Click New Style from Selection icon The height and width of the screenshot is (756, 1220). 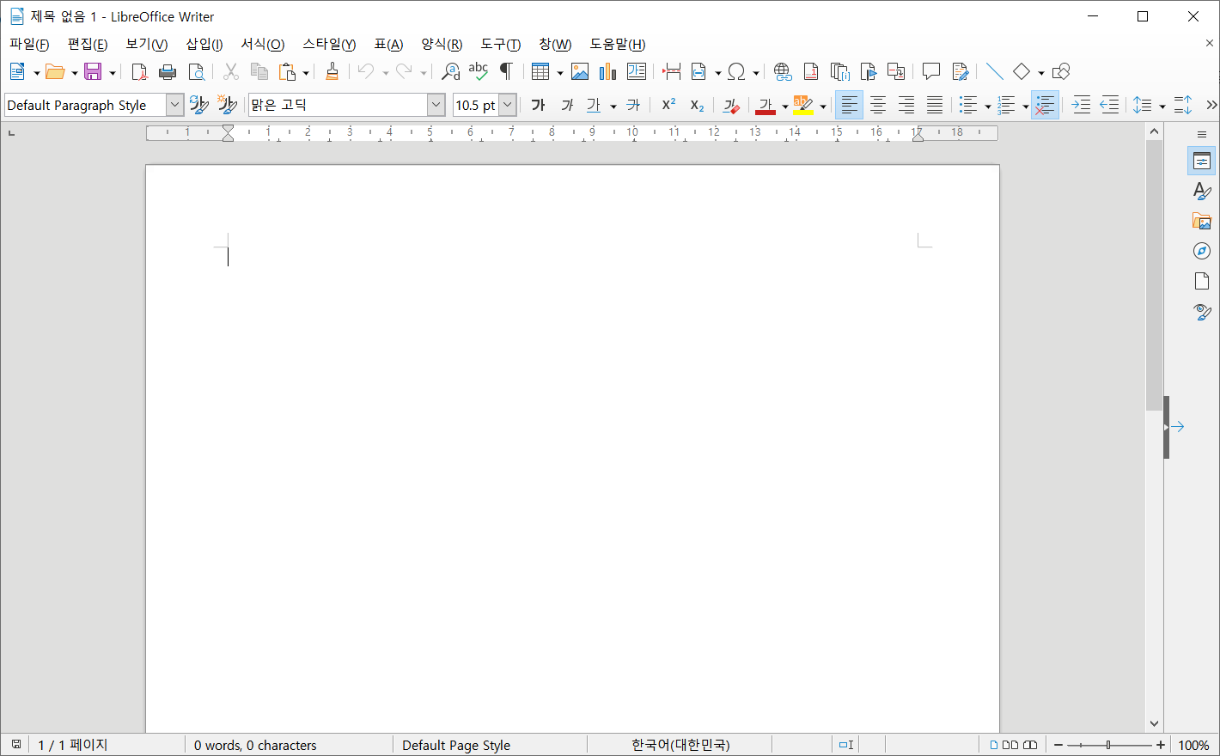(227, 105)
